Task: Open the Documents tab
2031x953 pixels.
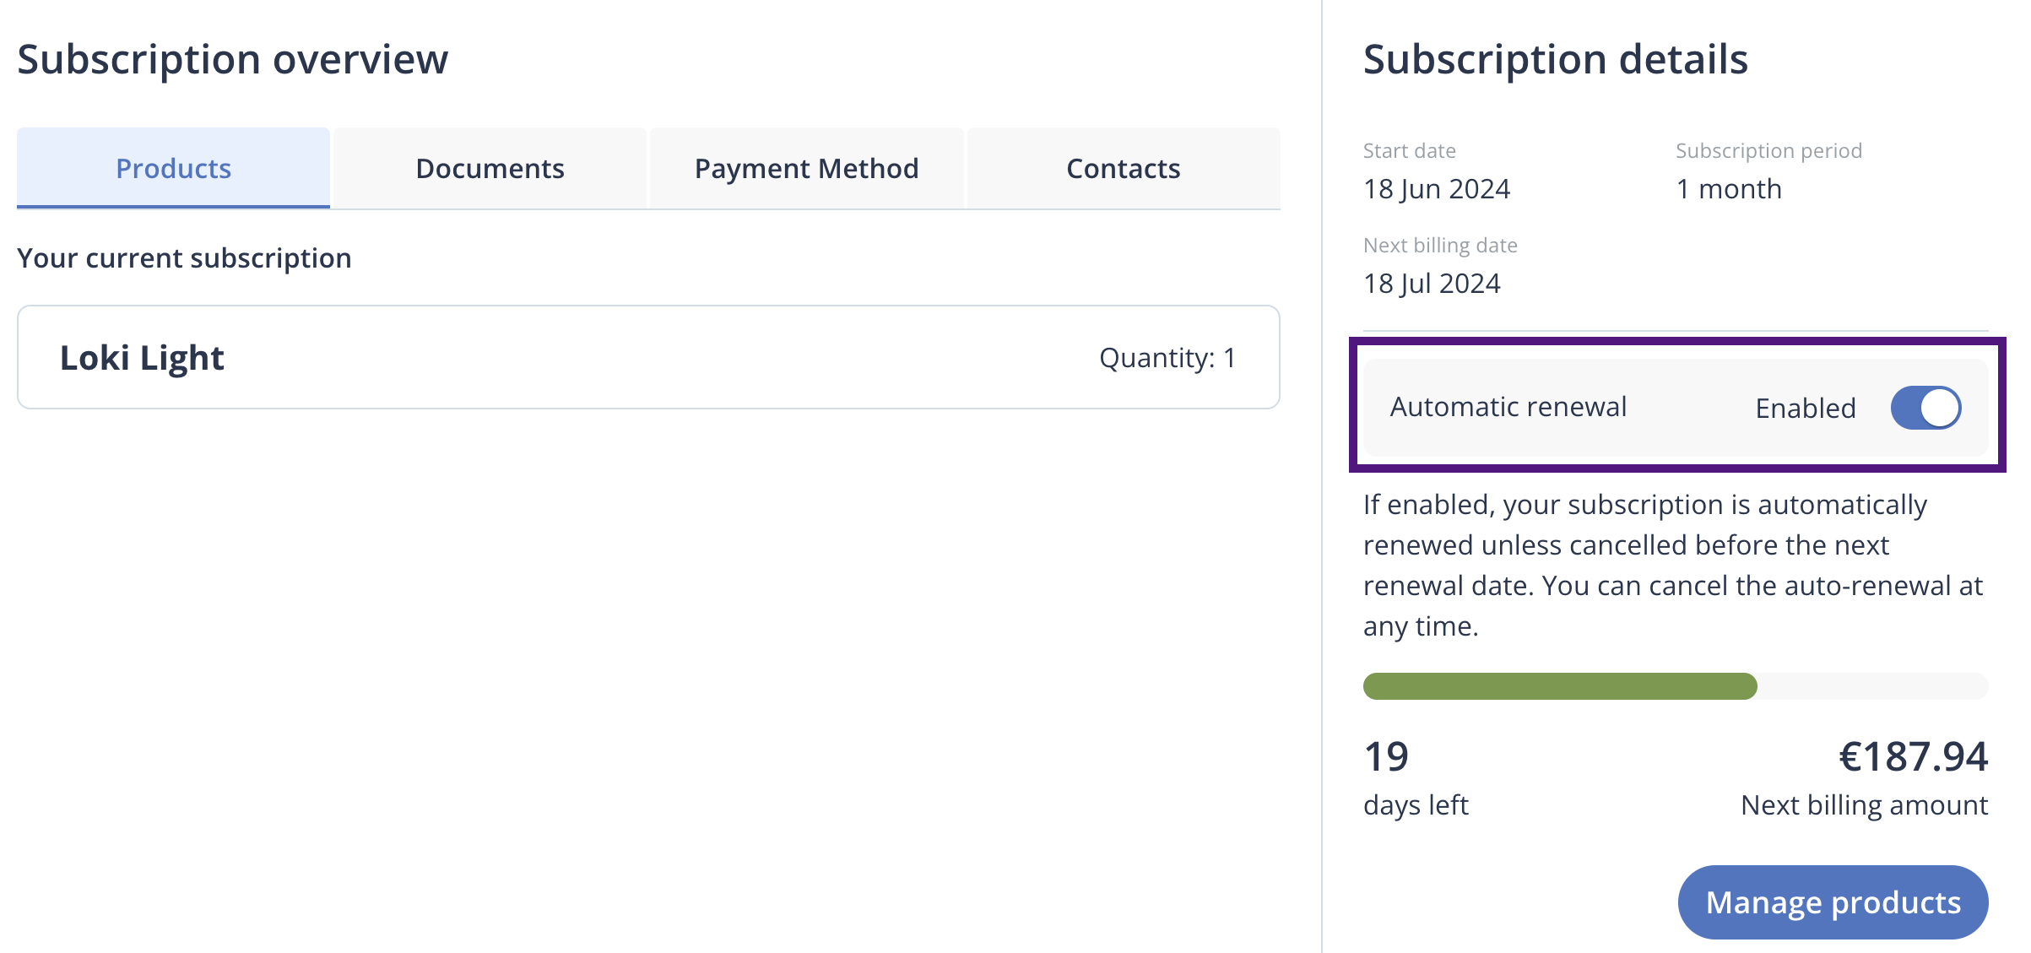Action: point(490,169)
